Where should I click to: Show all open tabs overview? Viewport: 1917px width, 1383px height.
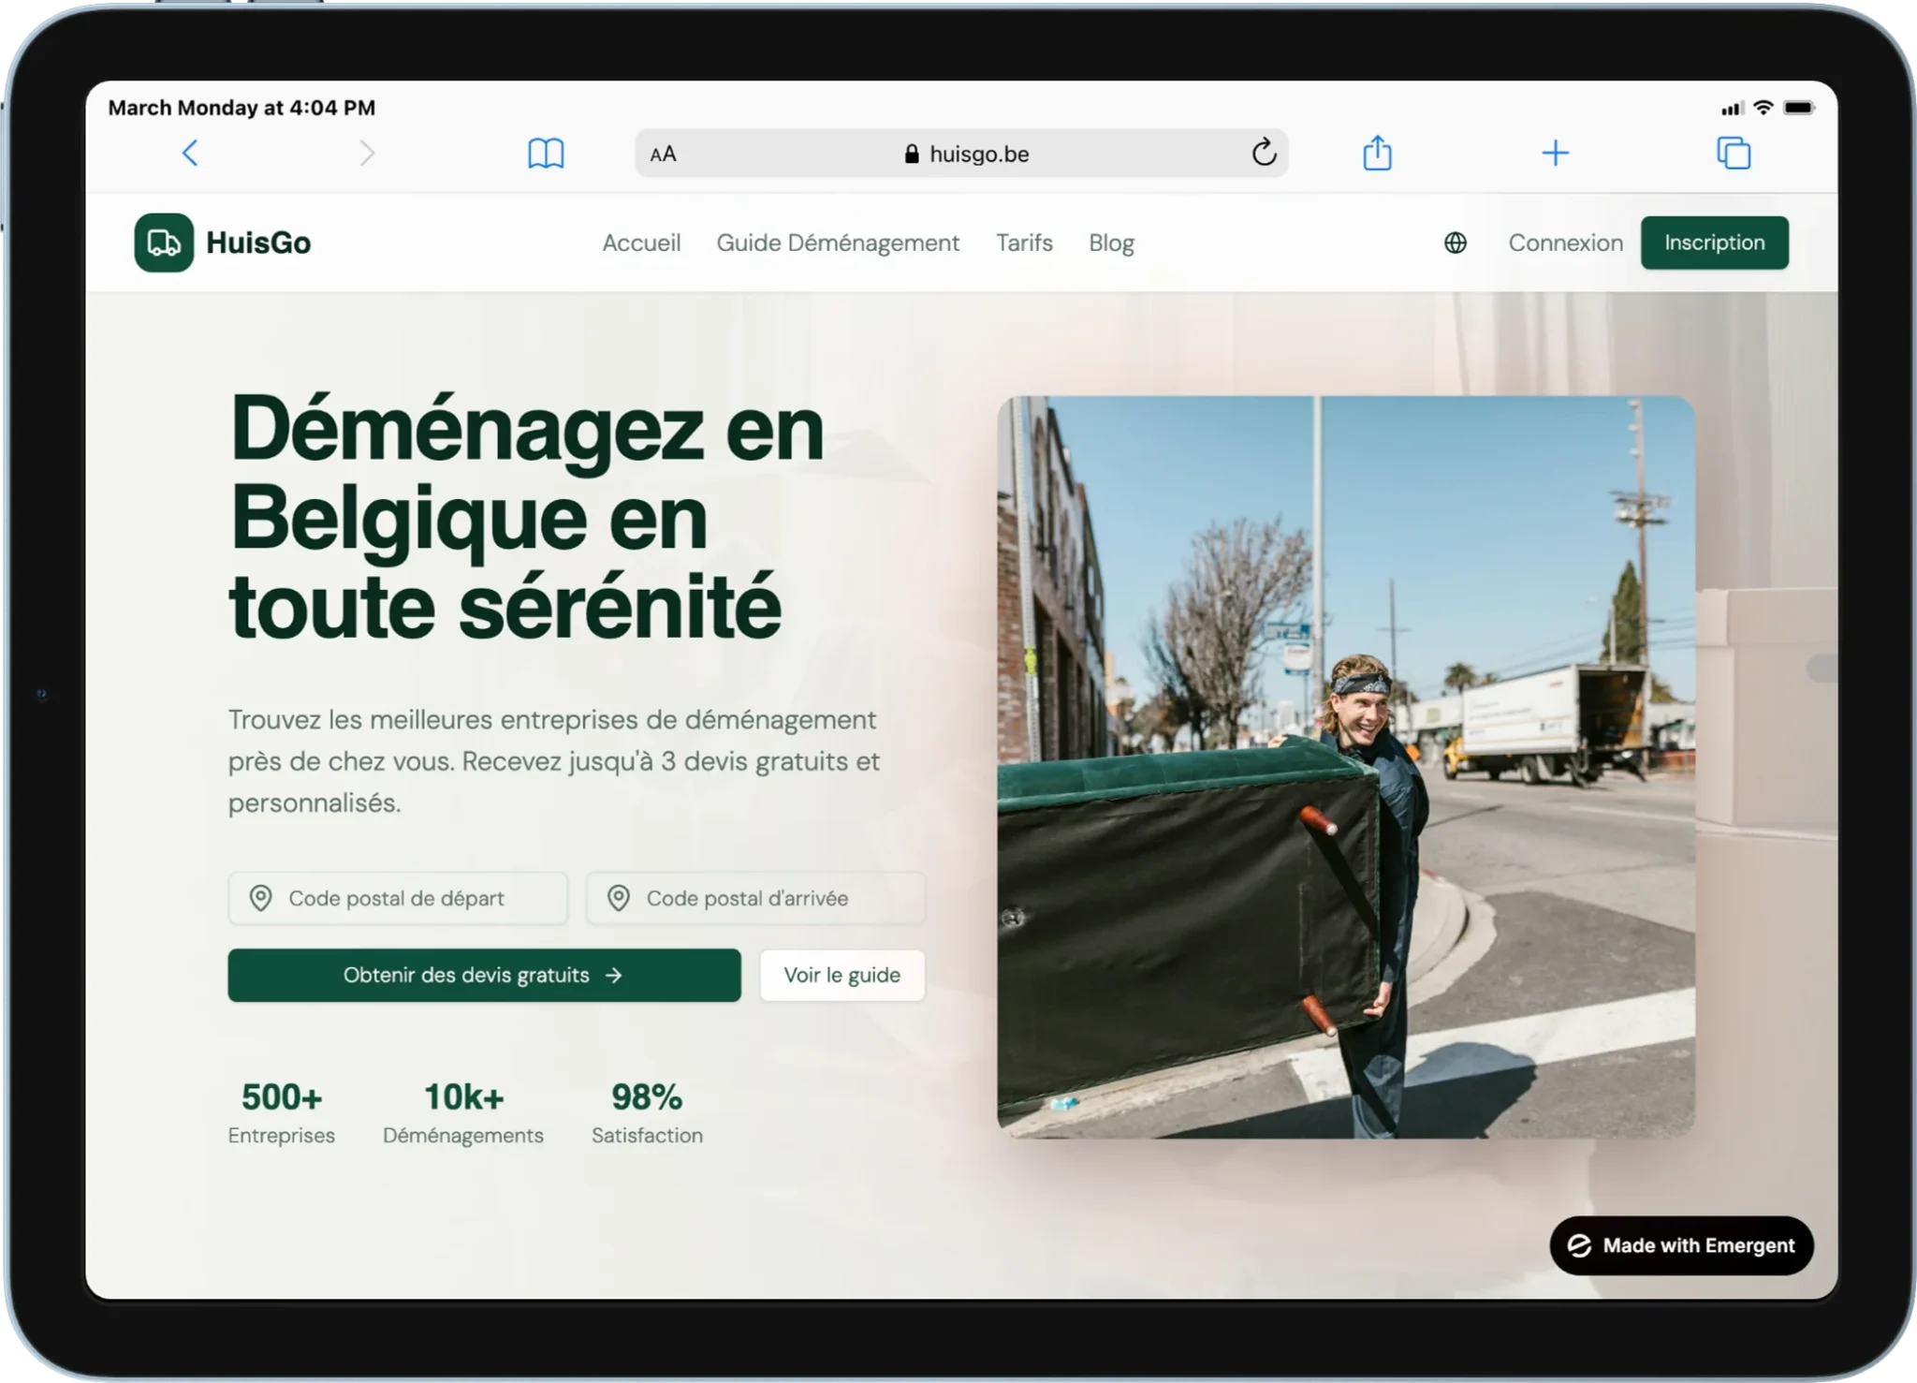click(x=1733, y=153)
